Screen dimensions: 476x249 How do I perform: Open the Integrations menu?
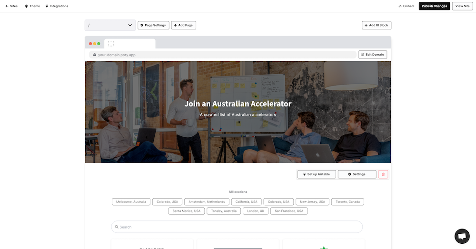[57, 6]
